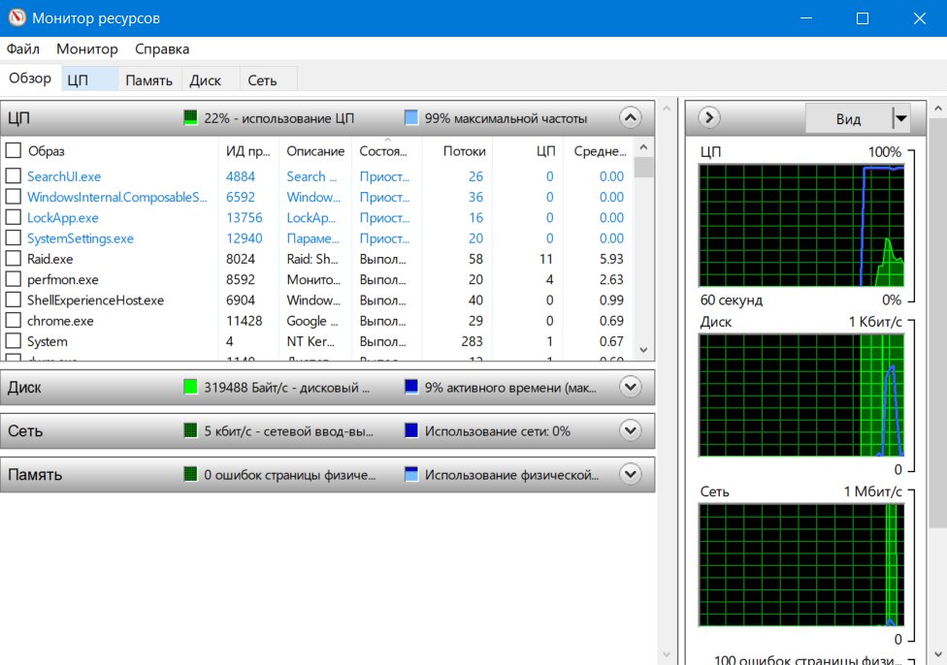This screenshot has width=947, height=665.
Task: Select the LockApp.exe process name
Action: pyautogui.click(x=63, y=217)
